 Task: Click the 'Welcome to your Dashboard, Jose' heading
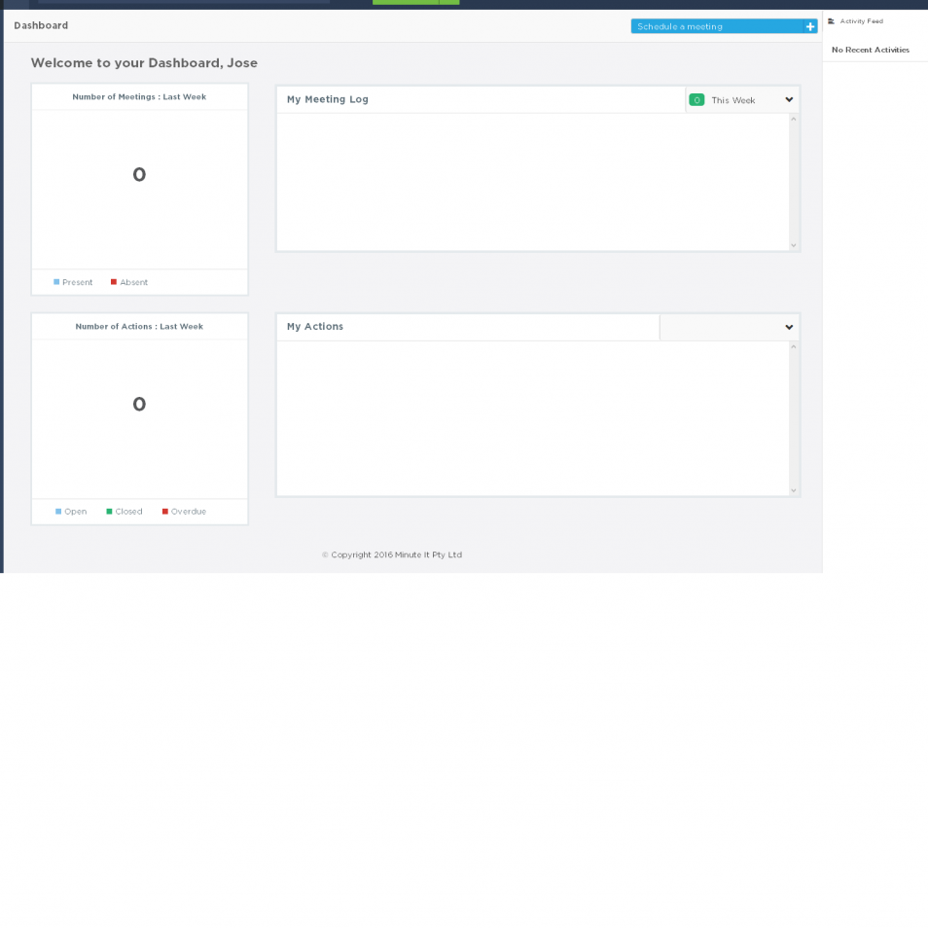click(x=144, y=62)
